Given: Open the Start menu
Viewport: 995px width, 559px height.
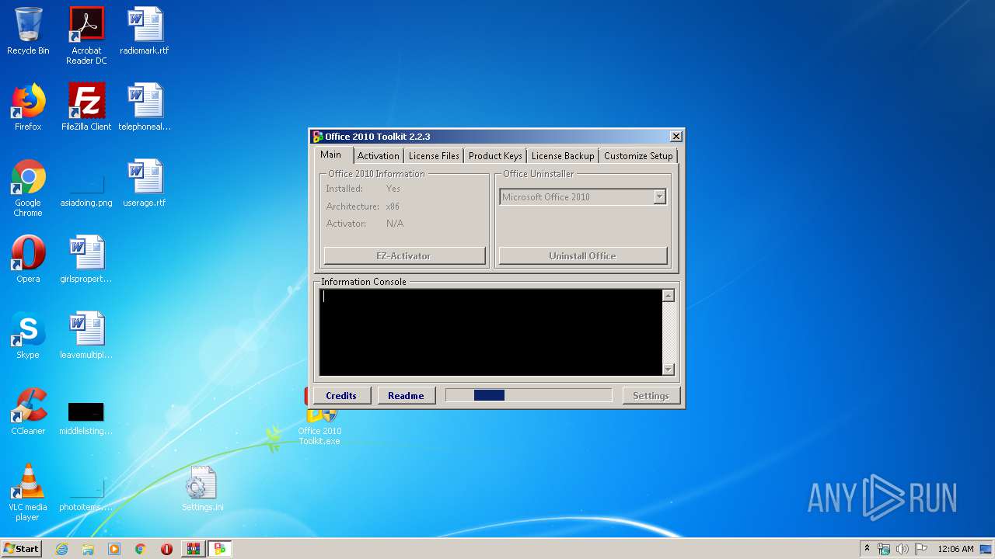Looking at the screenshot, I should coord(22,549).
